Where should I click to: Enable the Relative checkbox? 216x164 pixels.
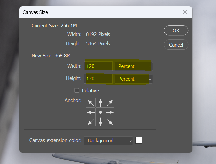[x=77, y=91]
